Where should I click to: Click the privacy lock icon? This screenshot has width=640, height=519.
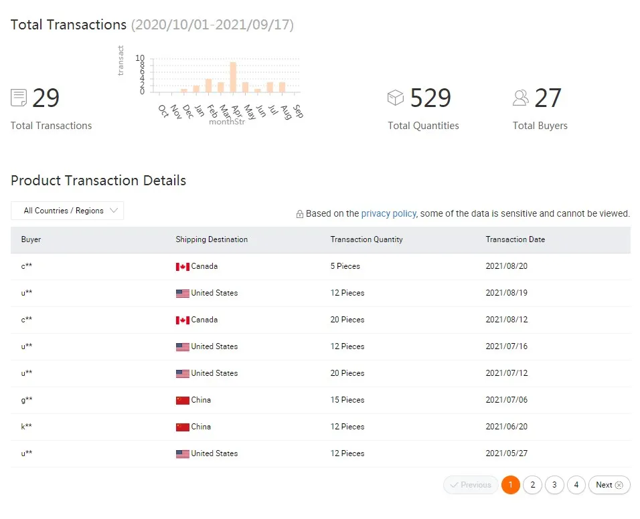(300, 214)
